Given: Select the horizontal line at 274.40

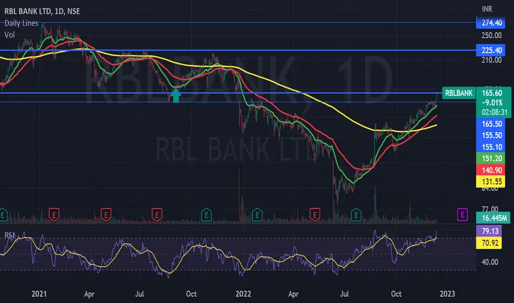Looking at the screenshot, I should [x=238, y=23].
